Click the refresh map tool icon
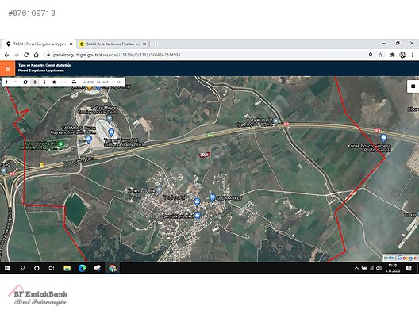 [x=25, y=82]
